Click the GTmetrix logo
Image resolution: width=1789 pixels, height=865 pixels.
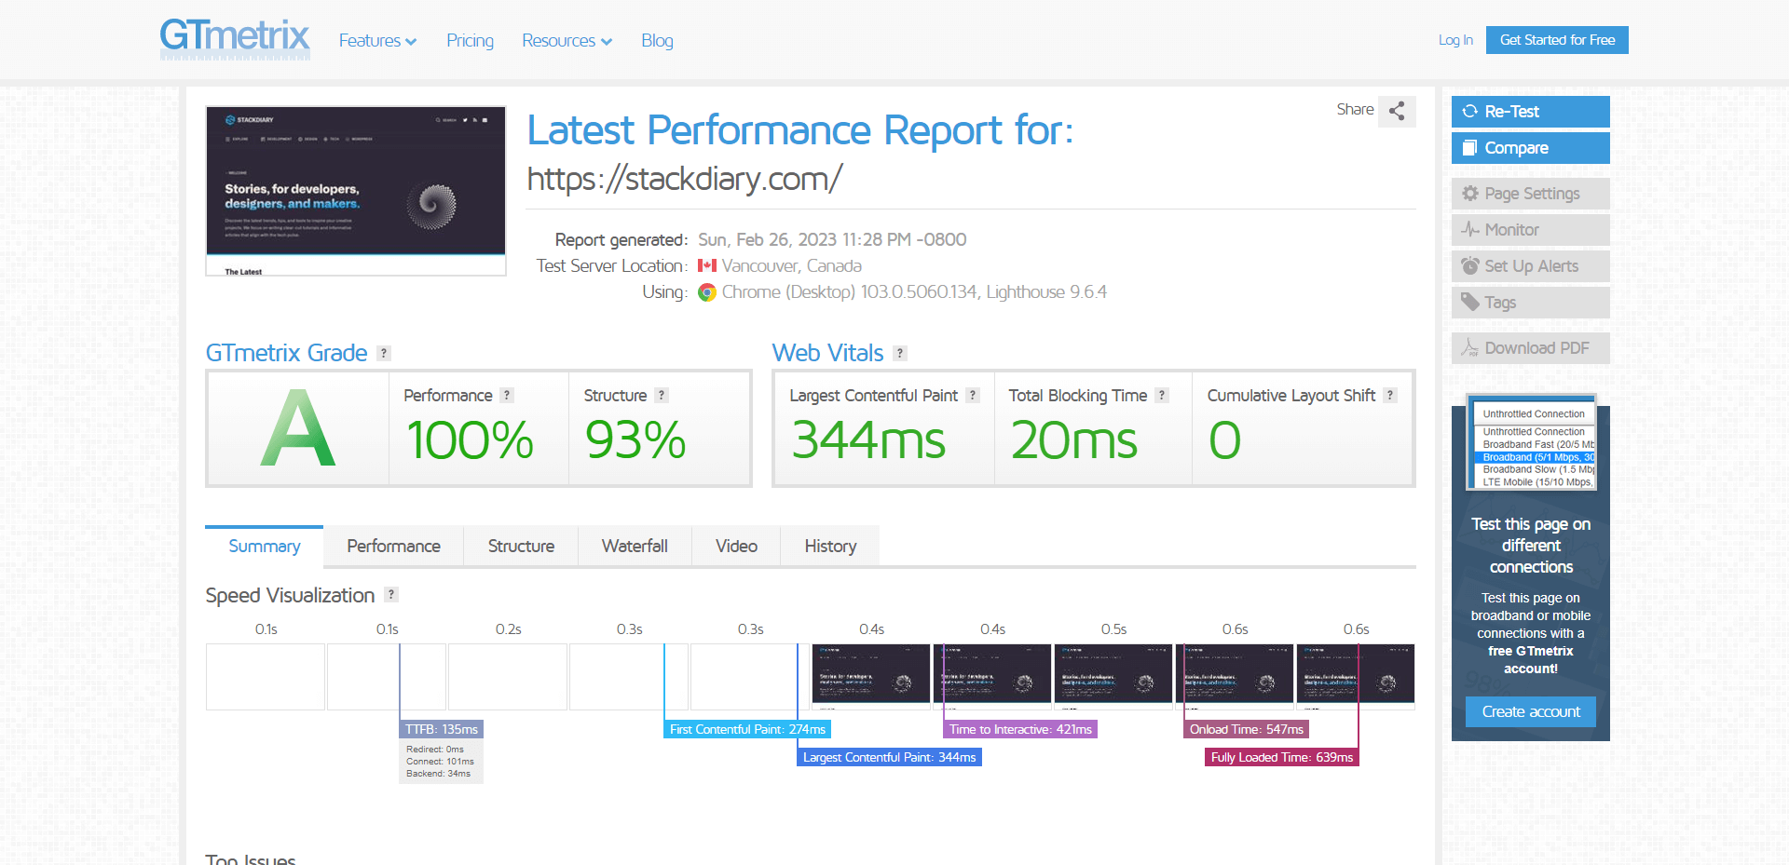(x=235, y=39)
